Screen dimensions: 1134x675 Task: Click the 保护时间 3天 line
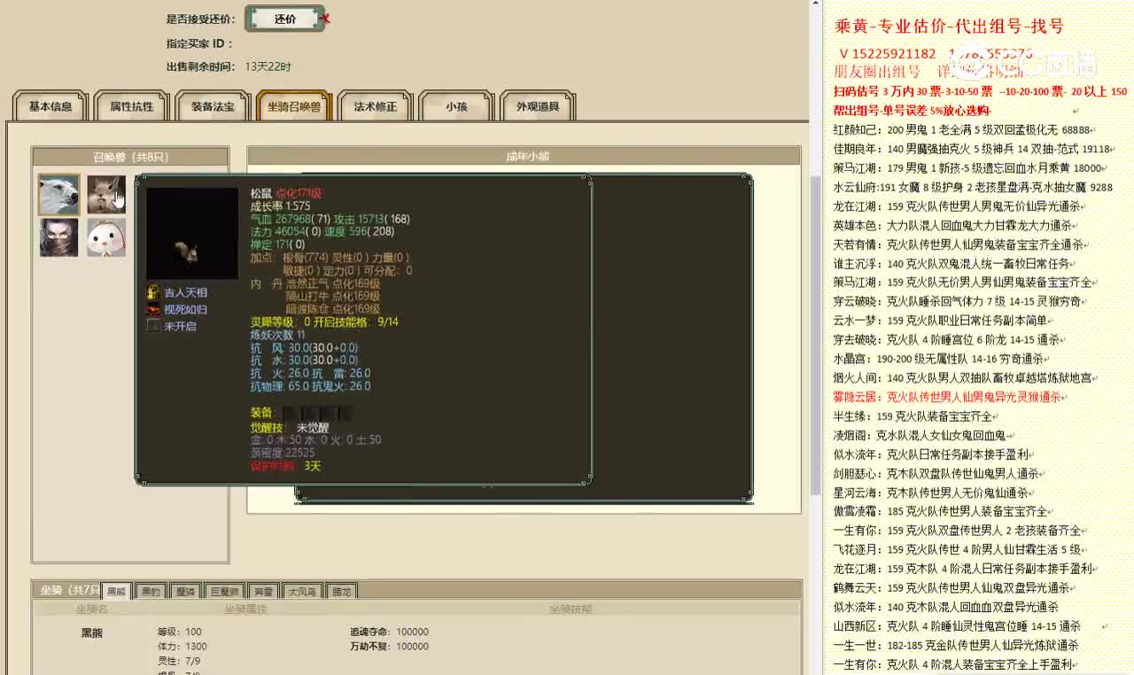pos(285,466)
